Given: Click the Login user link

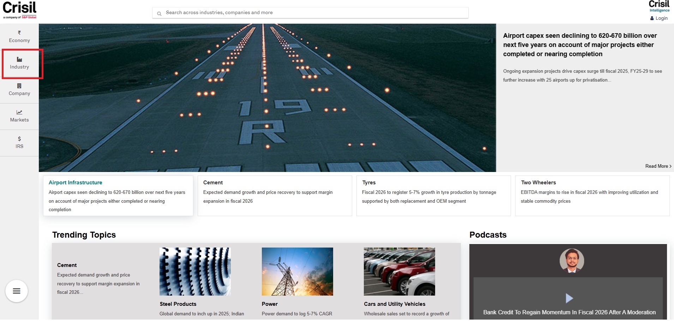Looking at the screenshot, I should point(659,18).
